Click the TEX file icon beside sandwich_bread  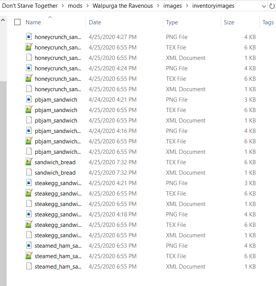coord(29,162)
